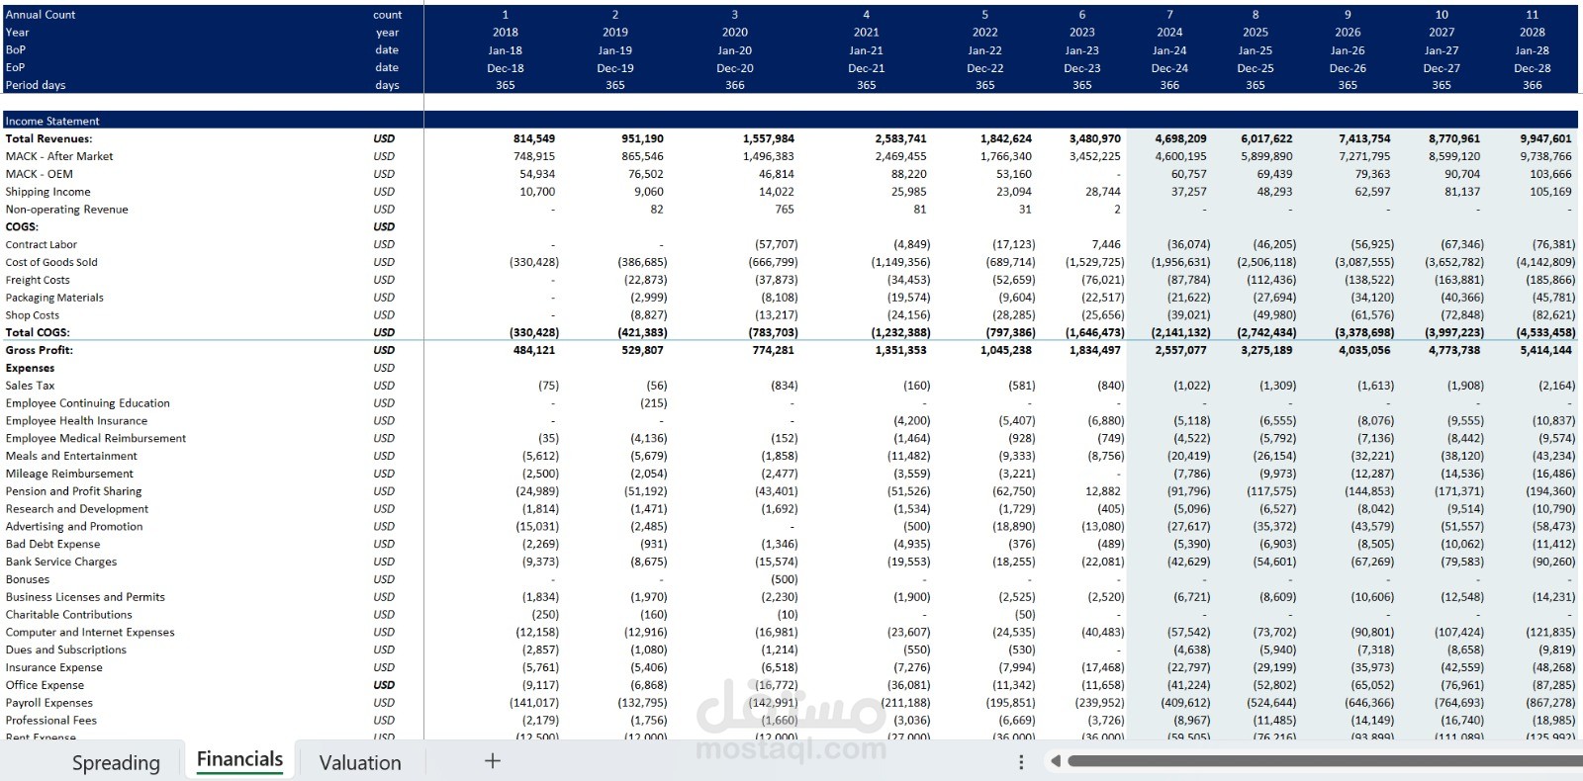Click the Professional Fees label
The height and width of the screenshot is (781, 1583).
click(51, 721)
